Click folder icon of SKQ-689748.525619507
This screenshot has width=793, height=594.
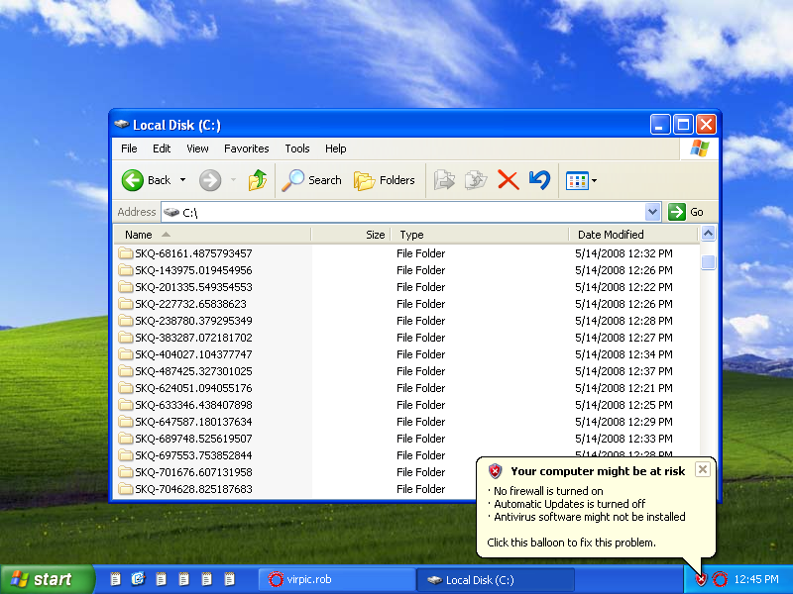(x=126, y=439)
